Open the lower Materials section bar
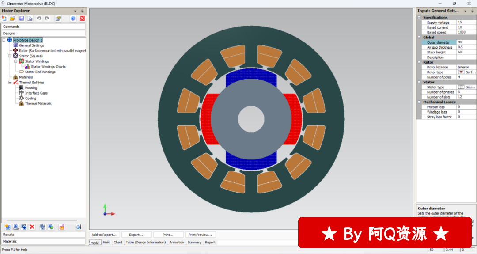477x254 pixels. pos(43,241)
